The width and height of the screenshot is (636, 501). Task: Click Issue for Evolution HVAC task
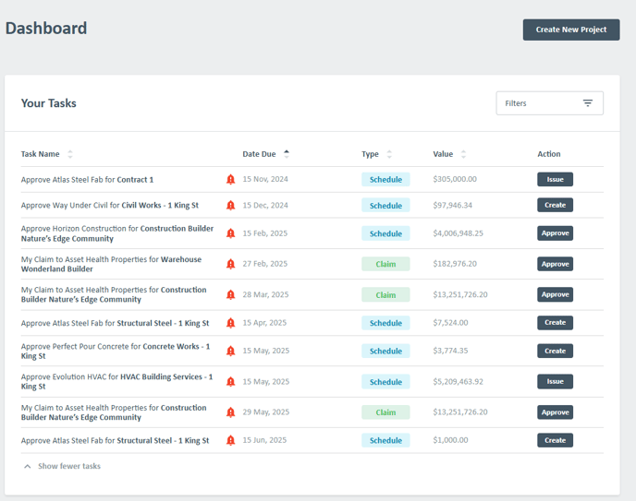click(555, 382)
